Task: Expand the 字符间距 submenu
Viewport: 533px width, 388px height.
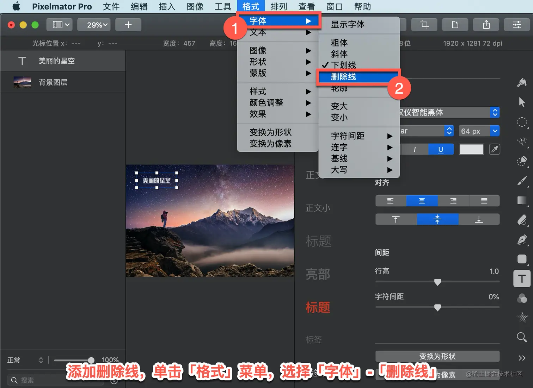Action: [359, 136]
